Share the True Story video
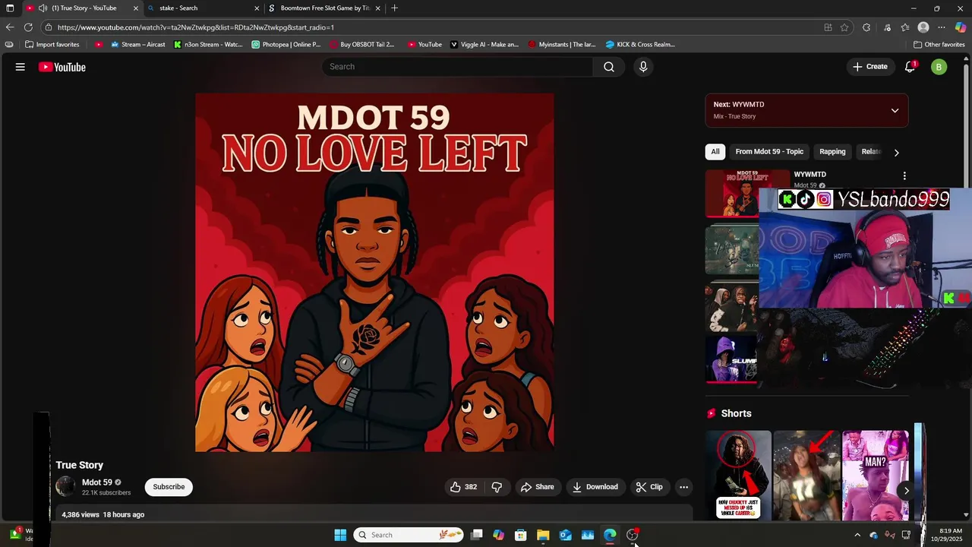Viewport: 972px width, 547px height. click(537, 487)
